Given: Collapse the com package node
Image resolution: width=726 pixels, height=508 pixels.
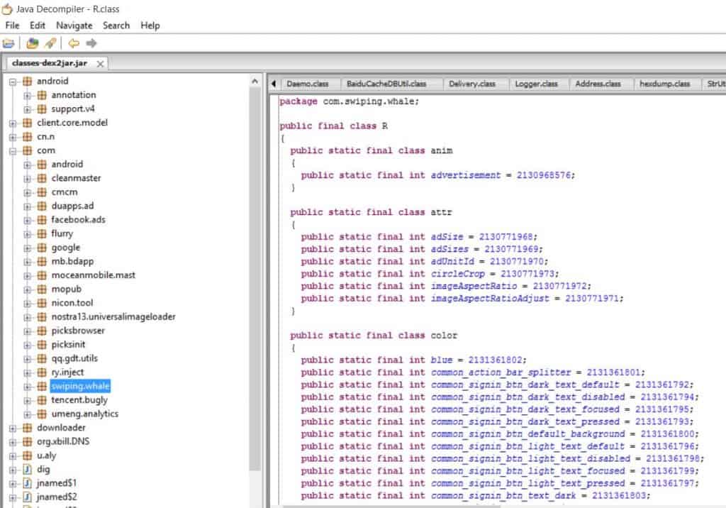Looking at the screenshot, I should click(13, 151).
